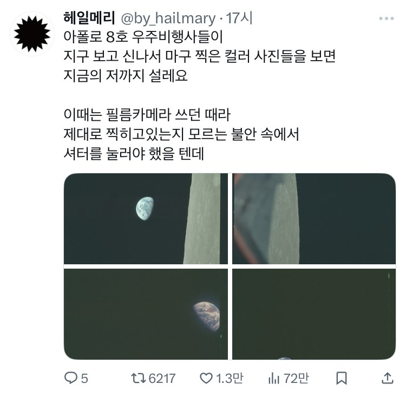
Task: Click the tweet text about 아폴로 8호
Action: point(199,95)
